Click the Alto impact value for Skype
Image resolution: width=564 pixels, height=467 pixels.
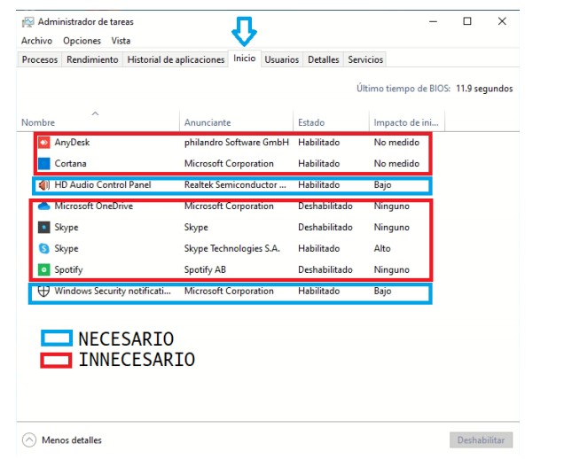382,248
